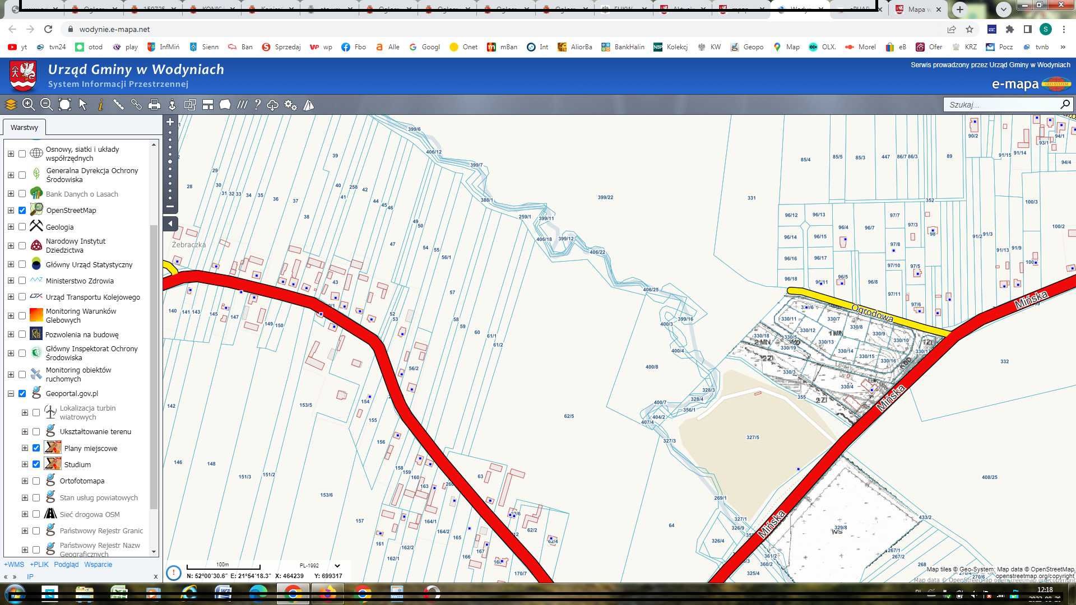Expand the Główny Urząd Statystyczny node

[11, 264]
